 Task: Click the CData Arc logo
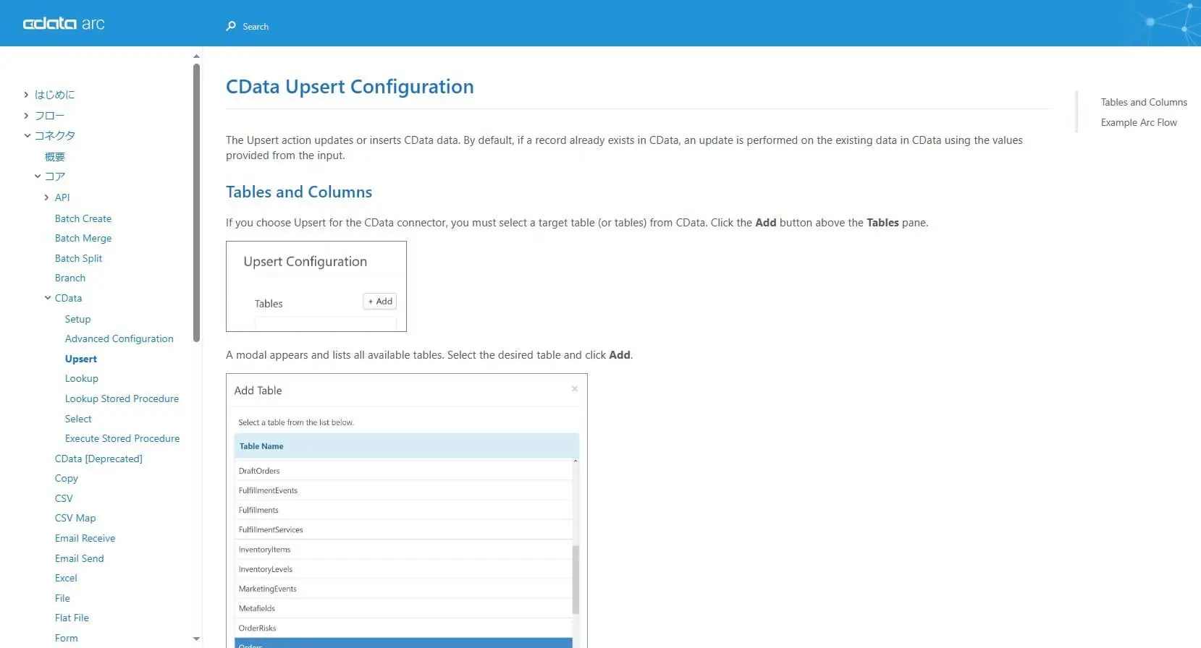pyautogui.click(x=64, y=24)
